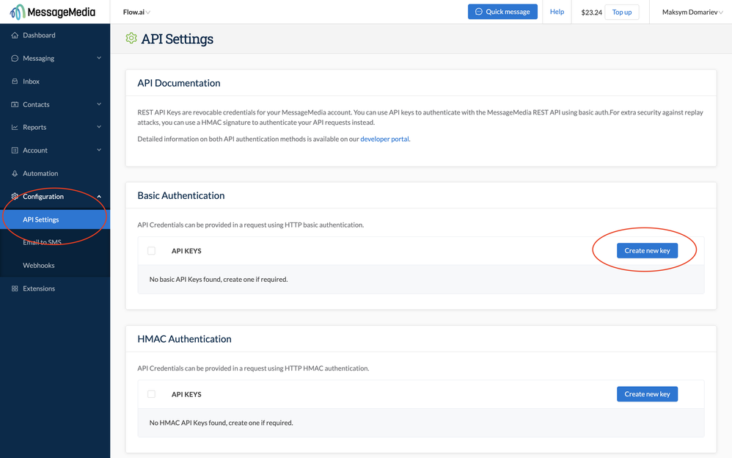This screenshot has height=458, width=732.
Task: Click the Configuration gear icon in sidebar
Action: coord(15,196)
